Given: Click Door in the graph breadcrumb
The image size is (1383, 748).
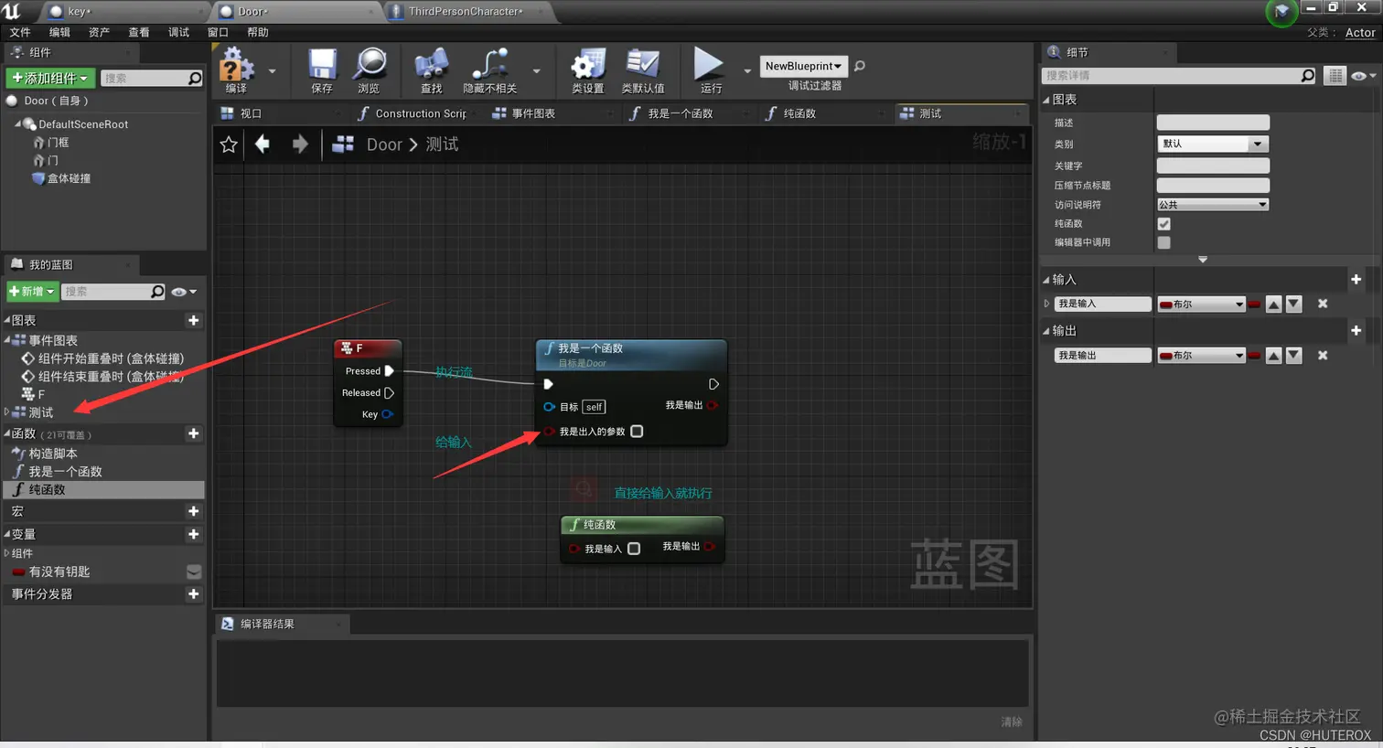Looking at the screenshot, I should pos(384,144).
